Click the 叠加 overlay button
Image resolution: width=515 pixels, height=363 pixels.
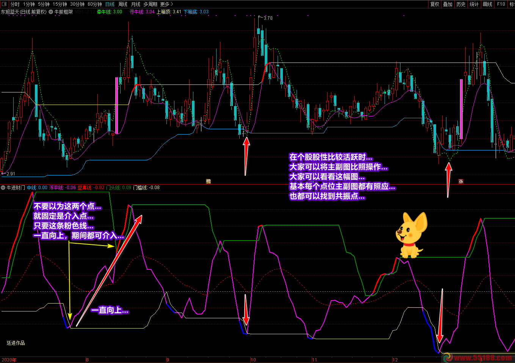pos(448,4)
